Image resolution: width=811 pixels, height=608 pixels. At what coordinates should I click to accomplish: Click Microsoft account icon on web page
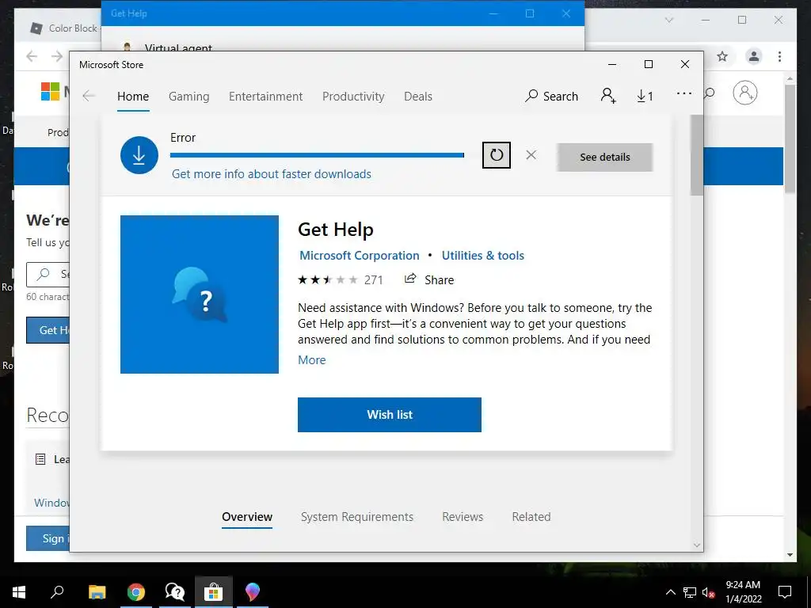pos(744,93)
